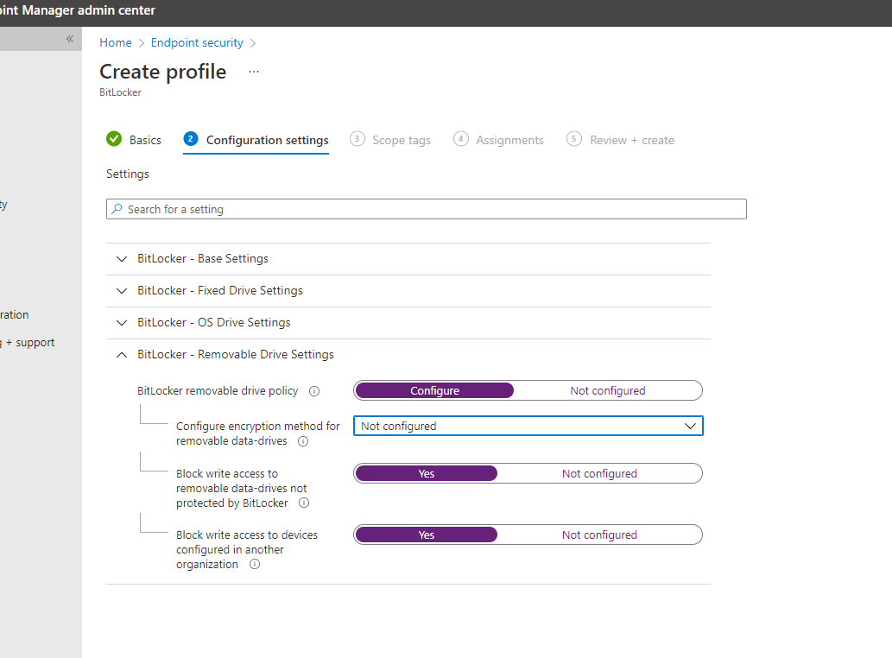
Task: Open the ellipsis menu next to Create profile
Action: pyautogui.click(x=254, y=72)
